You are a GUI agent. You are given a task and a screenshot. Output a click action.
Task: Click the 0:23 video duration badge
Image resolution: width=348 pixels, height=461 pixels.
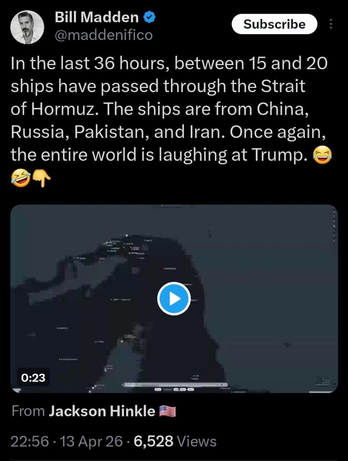[33, 377]
